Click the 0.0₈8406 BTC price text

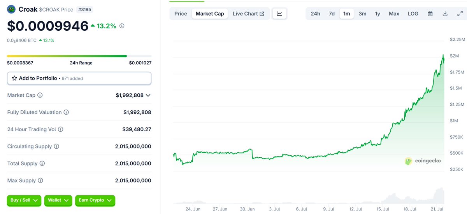coord(22,40)
